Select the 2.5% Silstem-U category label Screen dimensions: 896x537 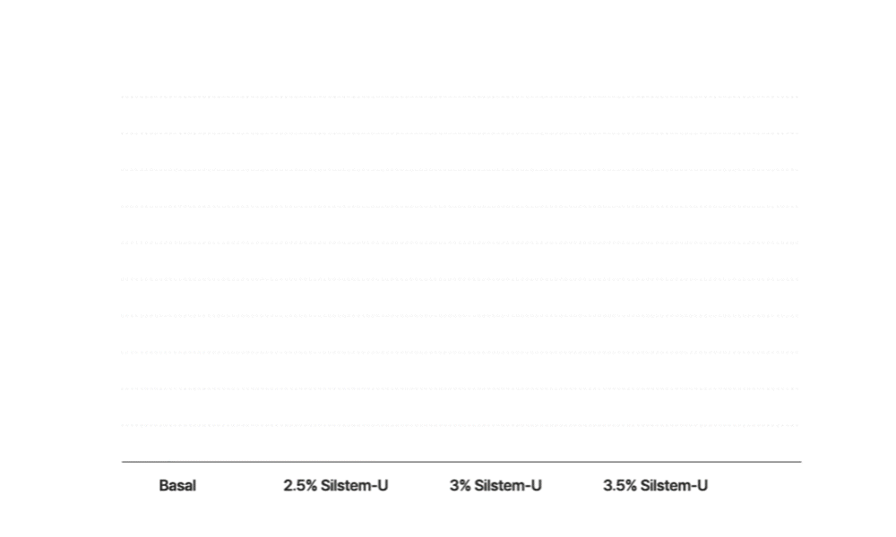click(x=336, y=486)
